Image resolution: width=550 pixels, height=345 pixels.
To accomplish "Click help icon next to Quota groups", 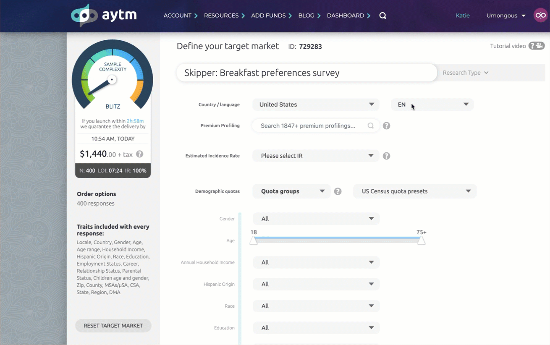I will click(x=338, y=191).
